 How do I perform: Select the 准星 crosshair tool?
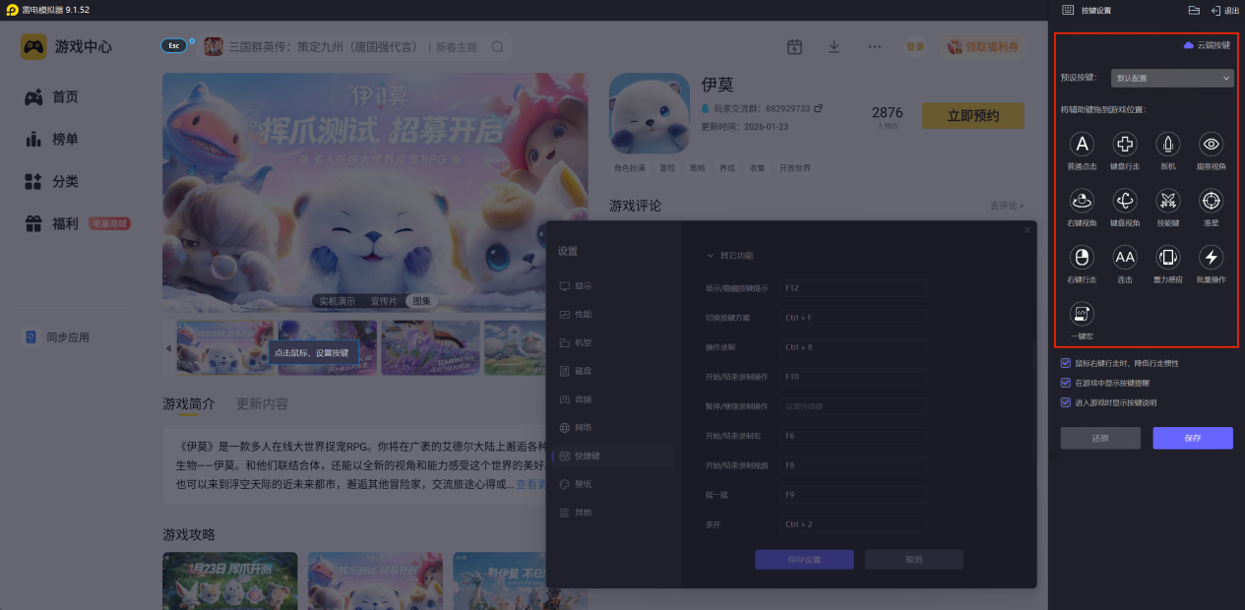click(x=1212, y=201)
